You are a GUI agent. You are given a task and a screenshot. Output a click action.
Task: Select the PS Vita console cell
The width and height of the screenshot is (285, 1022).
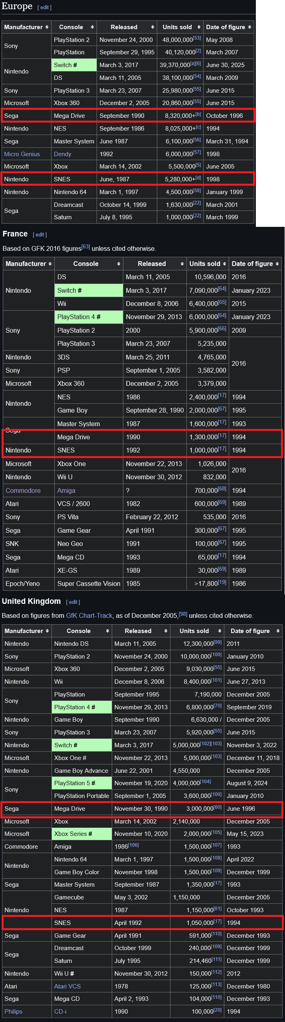[89, 517]
